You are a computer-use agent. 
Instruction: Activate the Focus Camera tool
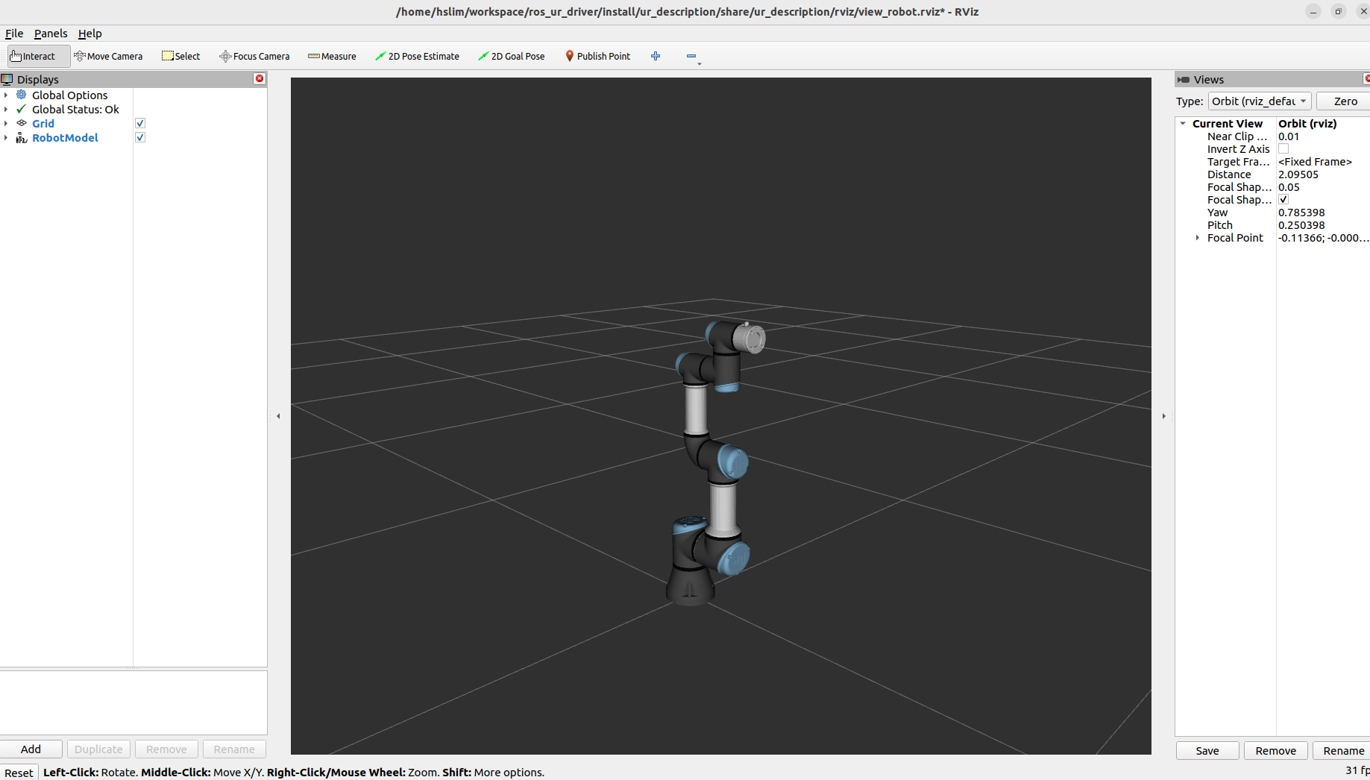(x=254, y=56)
